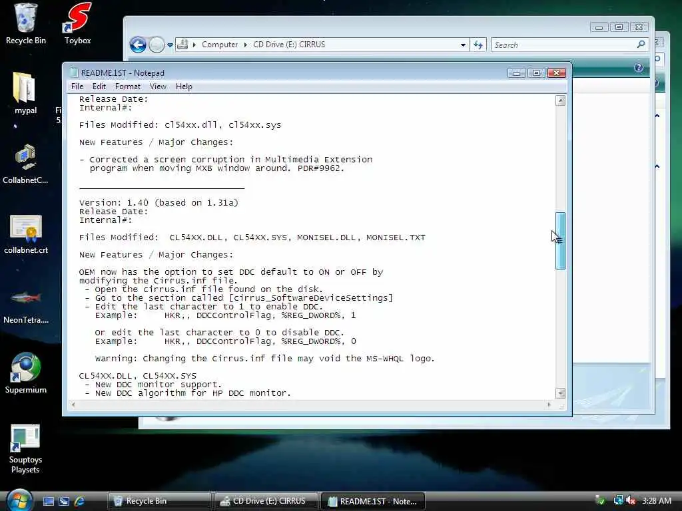Click CD Drive (E:) CIRRUS breadcrumb
Image resolution: width=682 pixels, height=511 pixels.
289,45
